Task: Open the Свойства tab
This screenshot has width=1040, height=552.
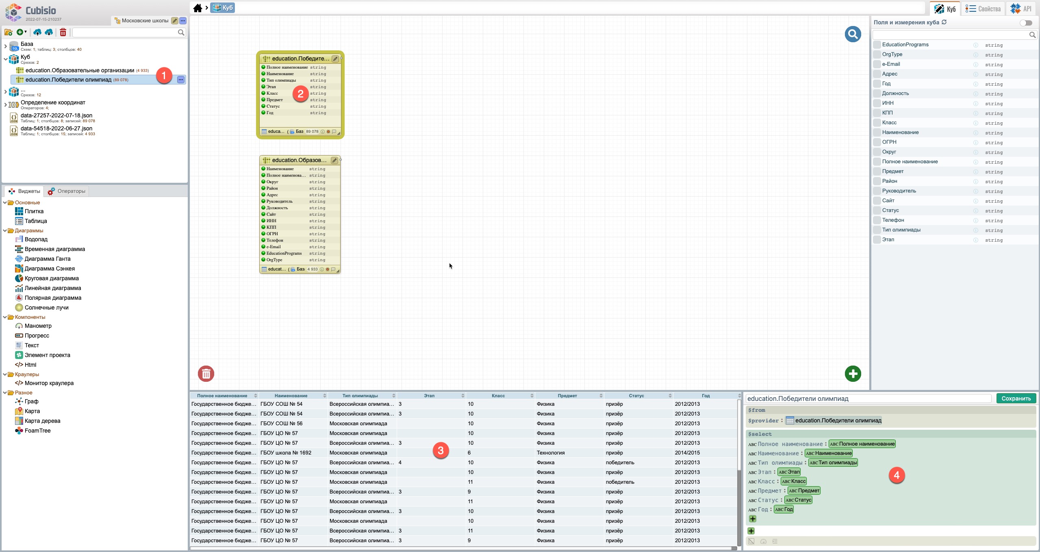Action: click(984, 9)
